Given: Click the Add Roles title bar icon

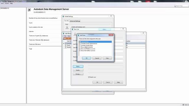Looking at the screenshot, I should 79,35.
